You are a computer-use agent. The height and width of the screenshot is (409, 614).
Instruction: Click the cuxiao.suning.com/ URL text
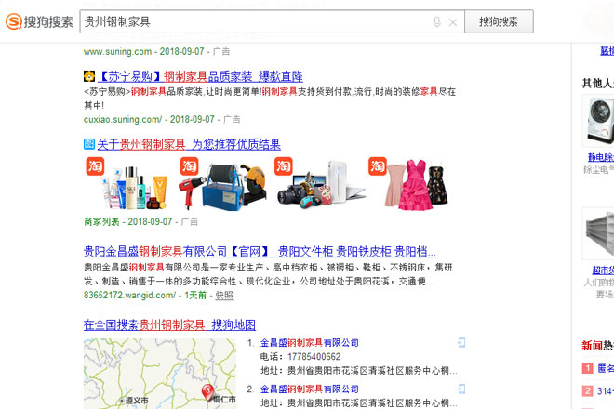point(123,119)
